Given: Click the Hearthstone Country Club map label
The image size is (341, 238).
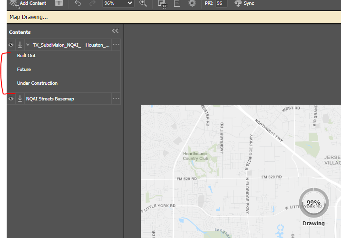Looking at the screenshot, I should (x=195, y=156).
